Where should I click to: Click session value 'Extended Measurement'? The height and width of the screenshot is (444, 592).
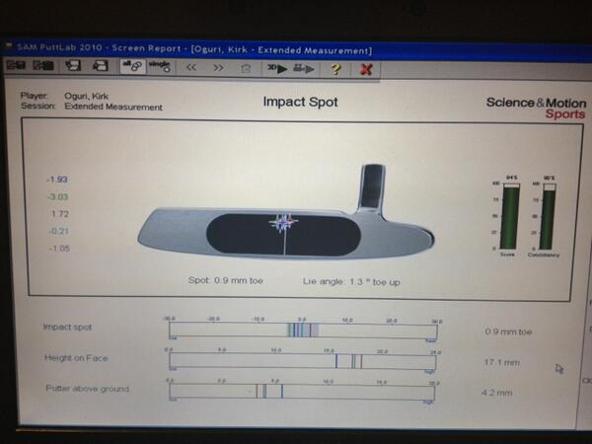tap(113, 107)
